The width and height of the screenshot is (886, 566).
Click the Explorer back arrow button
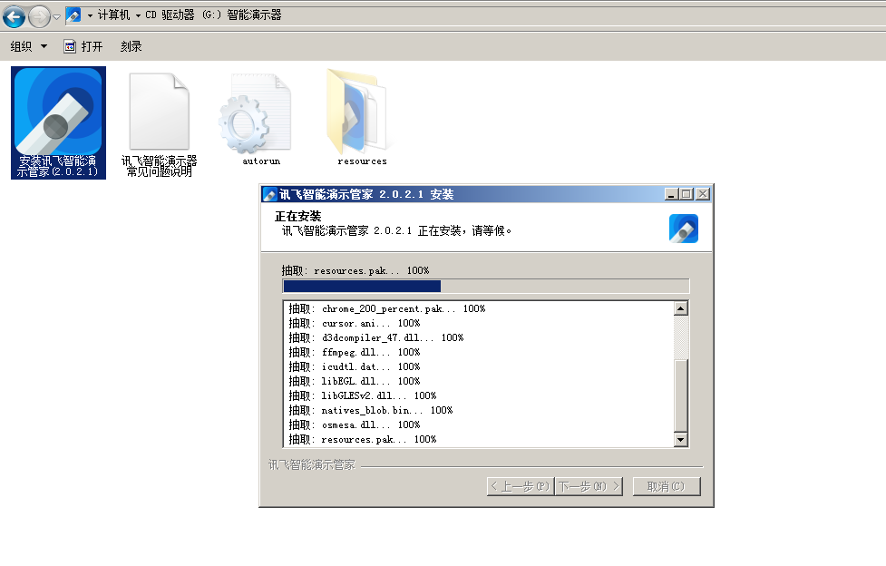(14, 17)
